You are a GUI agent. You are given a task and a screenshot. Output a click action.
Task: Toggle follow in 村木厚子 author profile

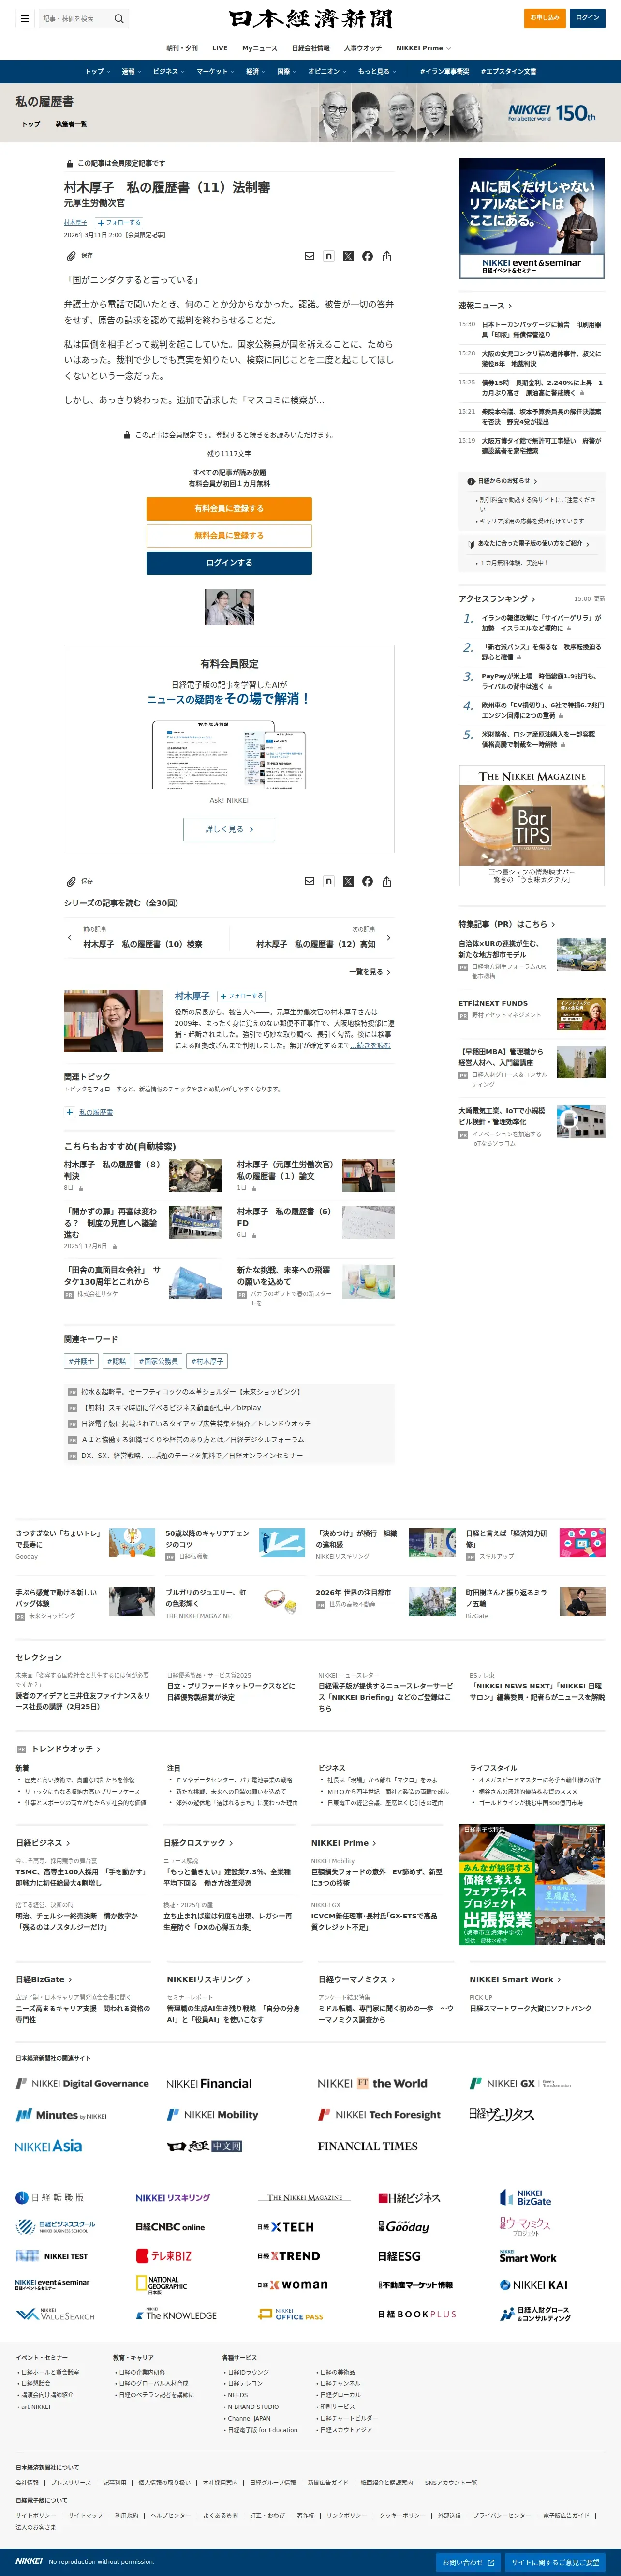click(242, 996)
